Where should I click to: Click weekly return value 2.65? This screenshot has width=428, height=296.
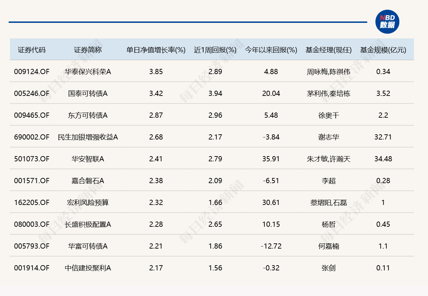[215, 224]
